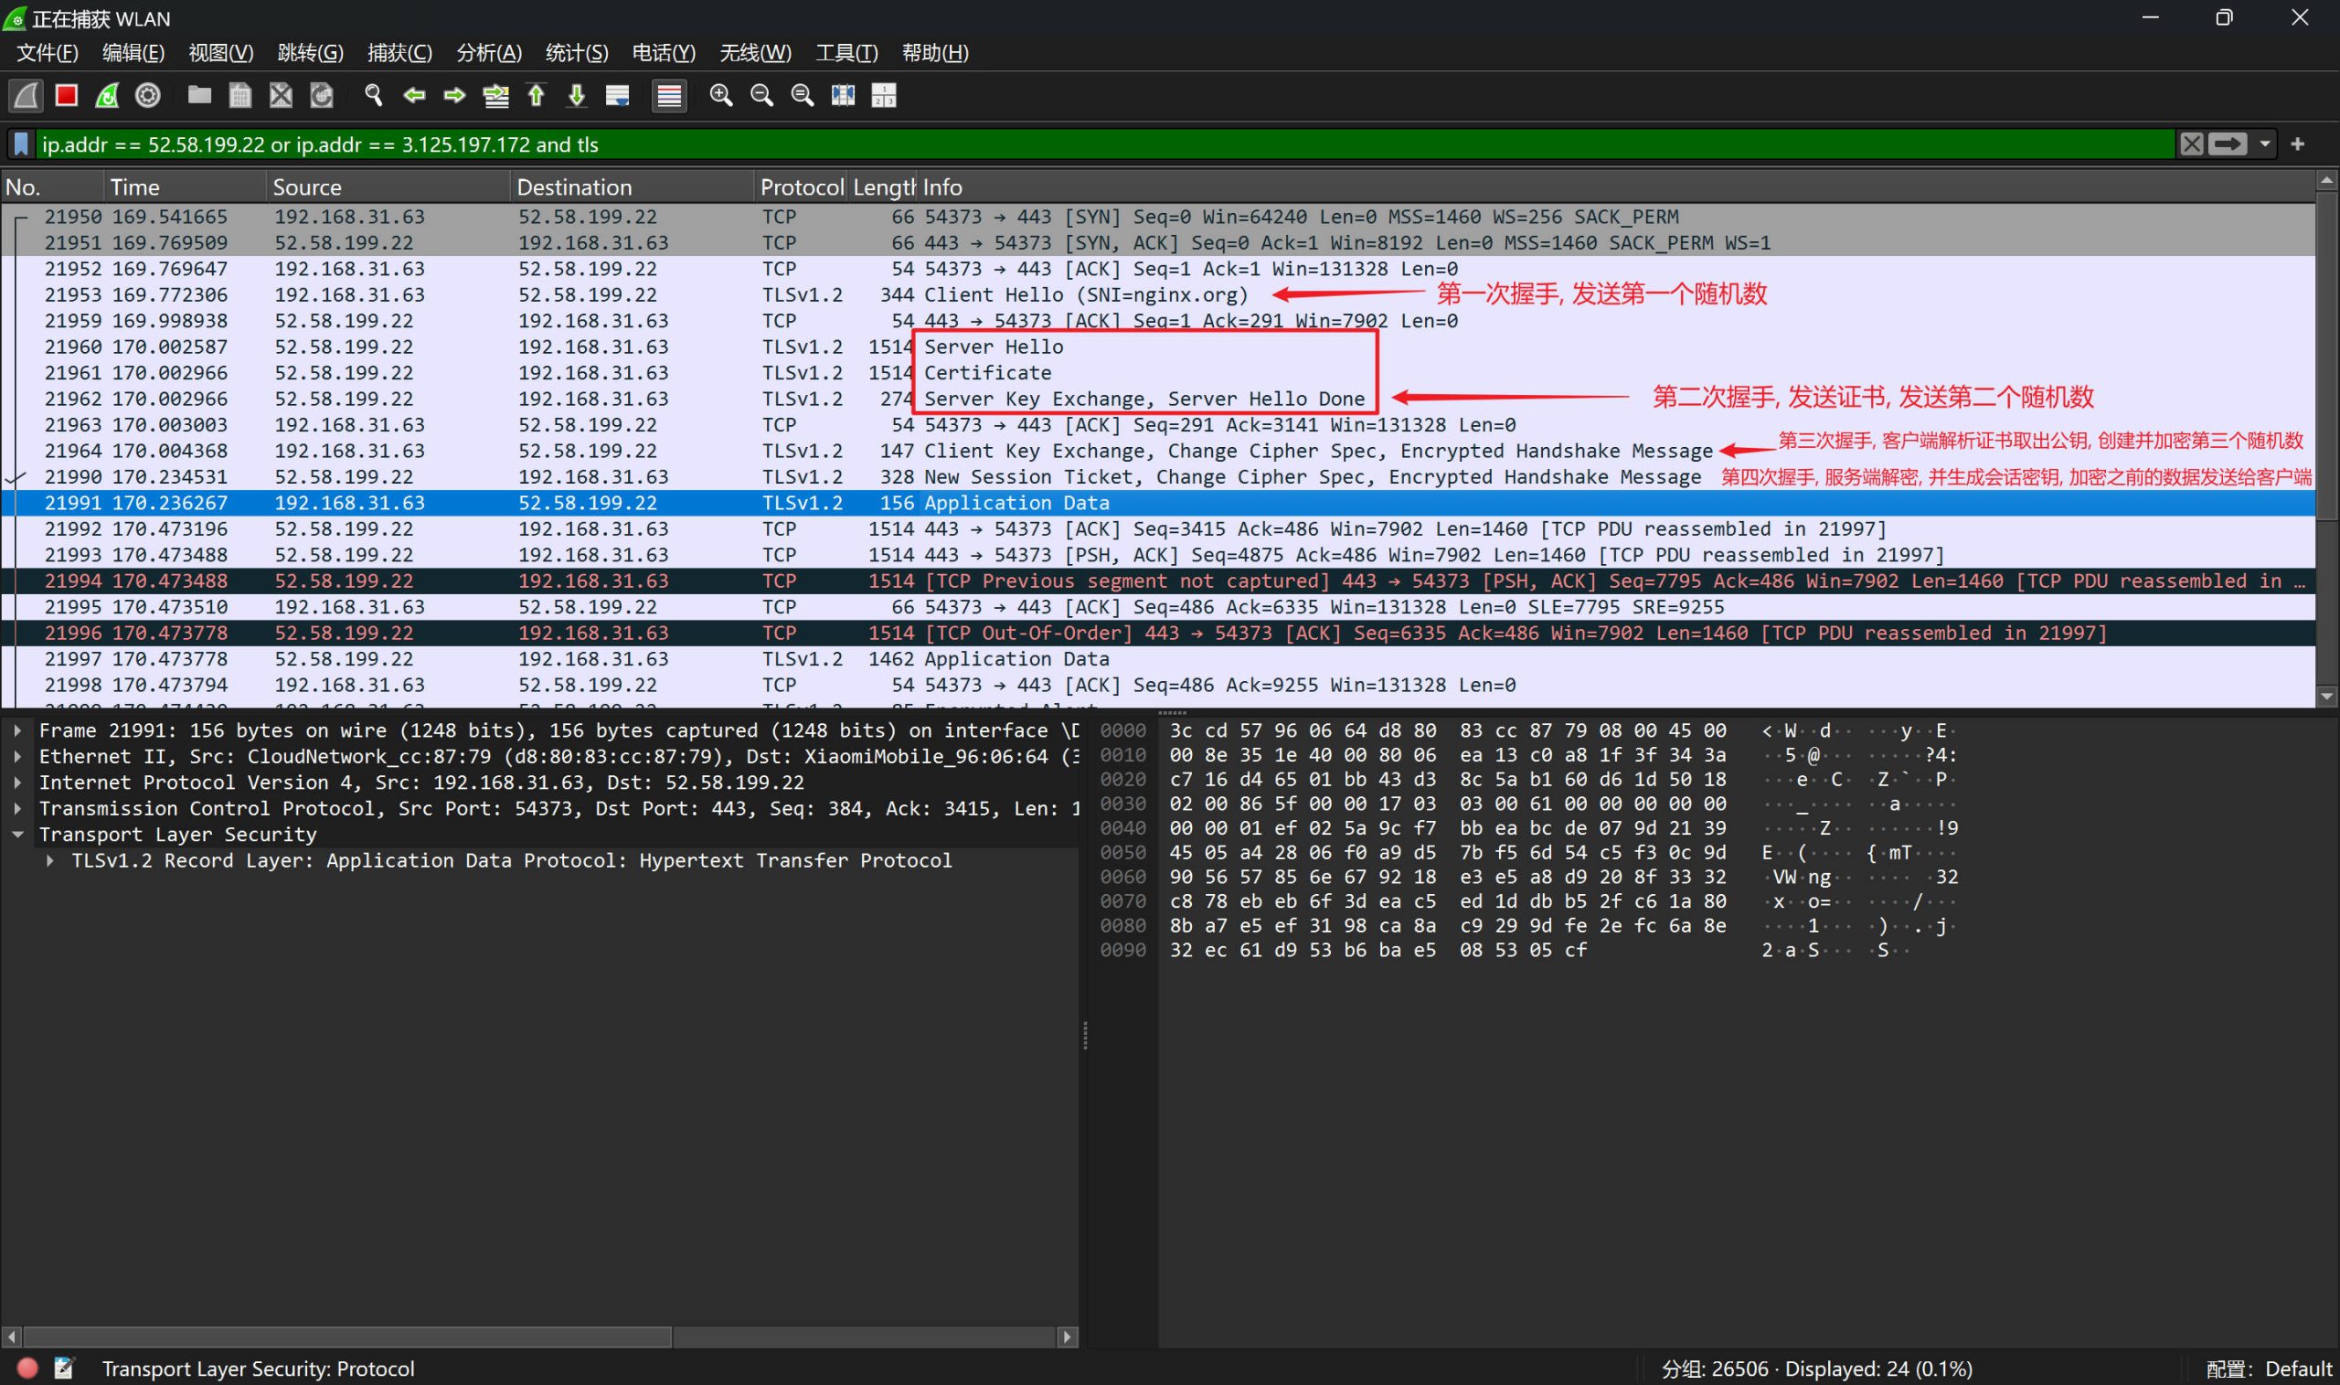Jump to the last packet arrow
The width and height of the screenshot is (2340, 1385).
[577, 95]
